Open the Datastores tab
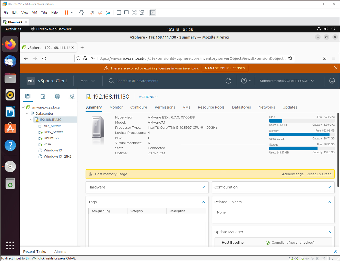The image size is (340, 261). [241, 107]
